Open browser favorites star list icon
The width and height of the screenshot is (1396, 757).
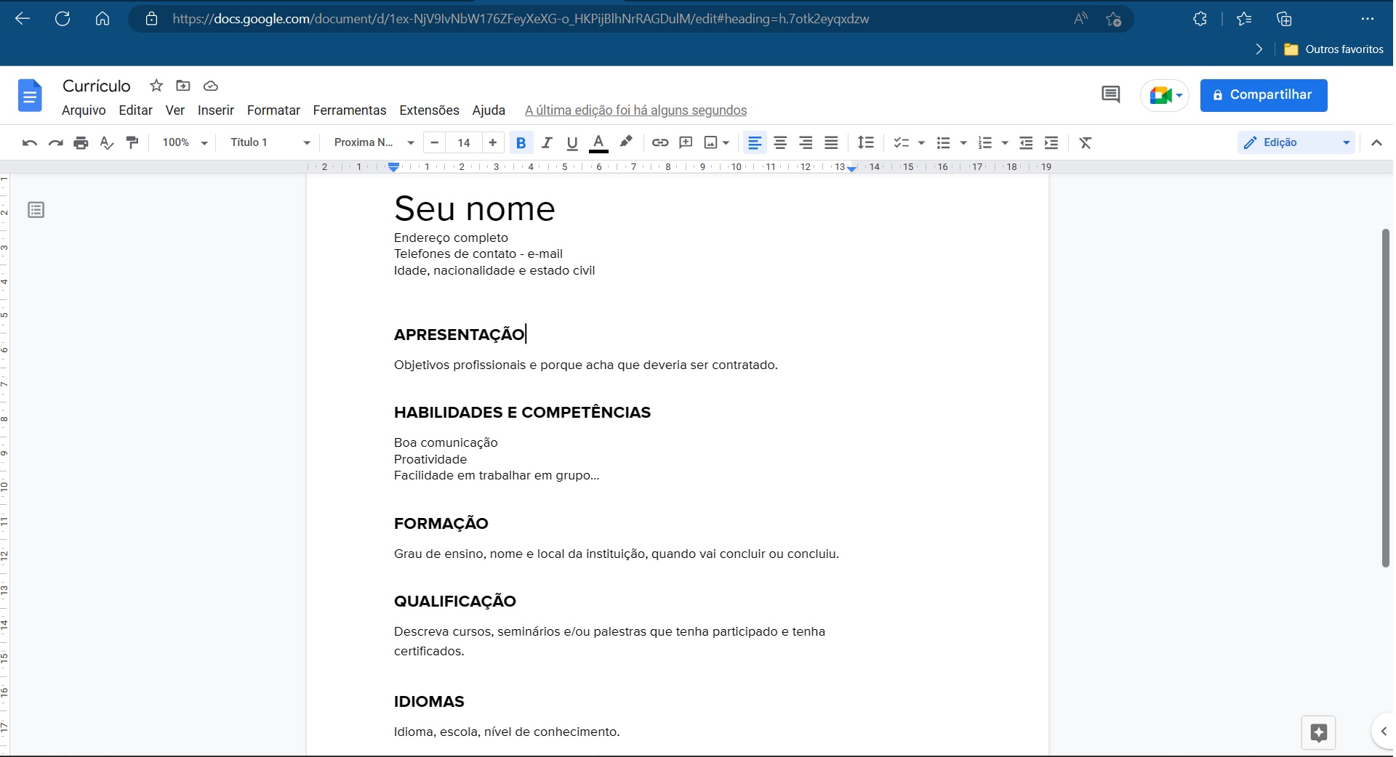(1244, 19)
